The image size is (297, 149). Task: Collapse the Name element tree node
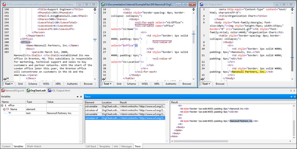[4, 109]
